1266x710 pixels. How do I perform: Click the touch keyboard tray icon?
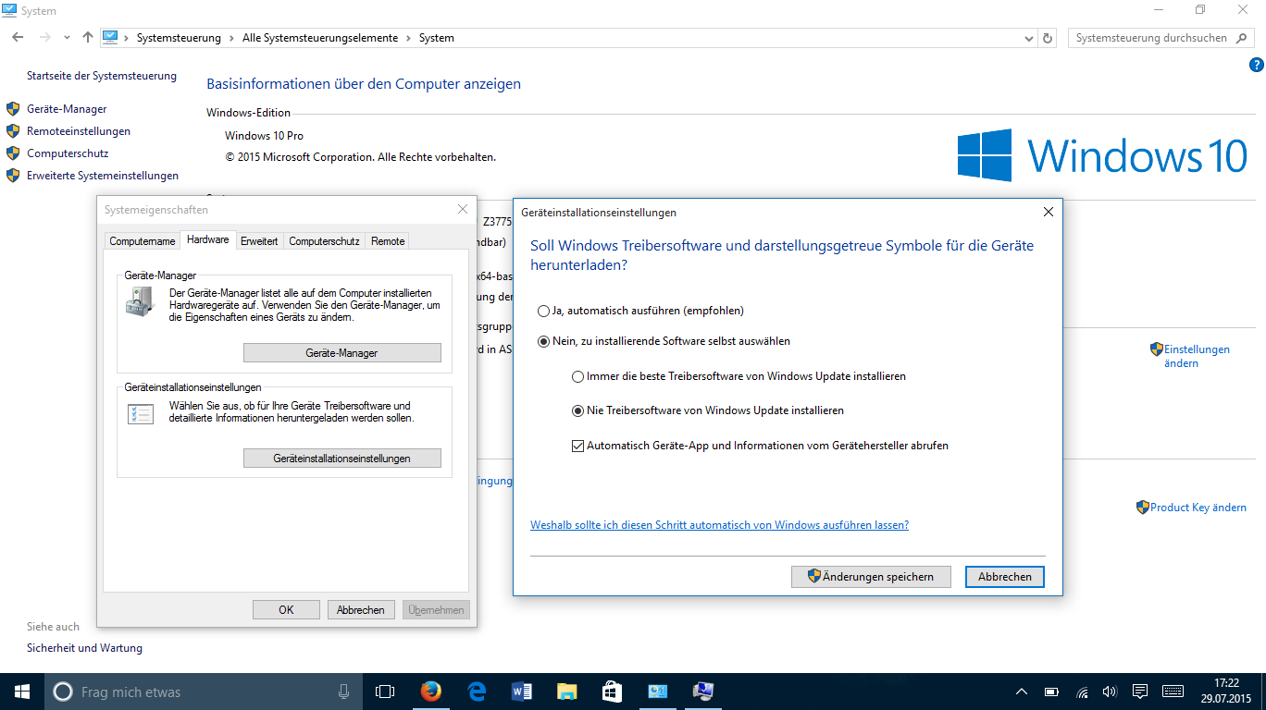1173,692
